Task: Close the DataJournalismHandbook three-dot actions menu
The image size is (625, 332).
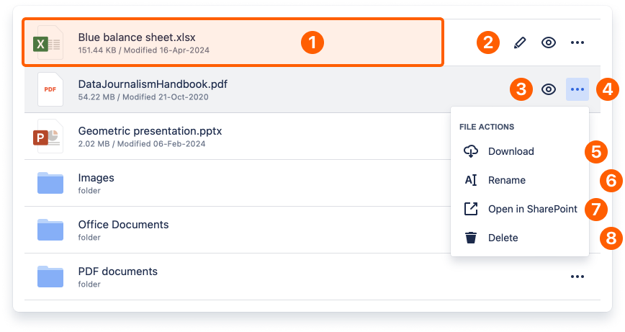Action: 577,89
